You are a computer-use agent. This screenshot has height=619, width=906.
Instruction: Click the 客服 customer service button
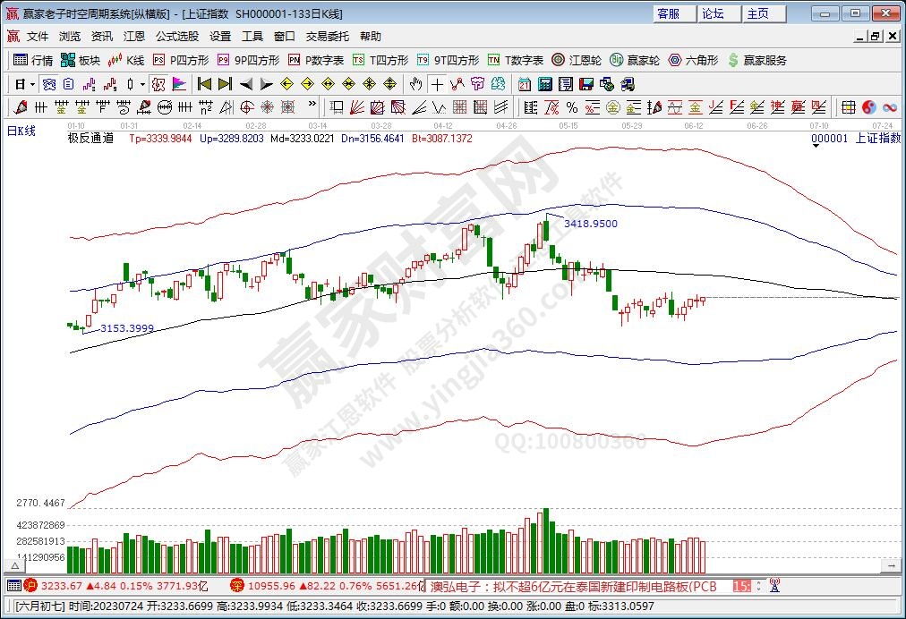coord(668,13)
